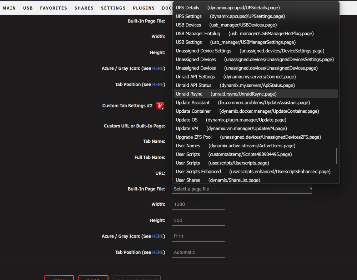Viewport: 357px width, 280px height.
Task: Pick User Shares ShareList.page entry
Action: pyautogui.click(x=256, y=180)
